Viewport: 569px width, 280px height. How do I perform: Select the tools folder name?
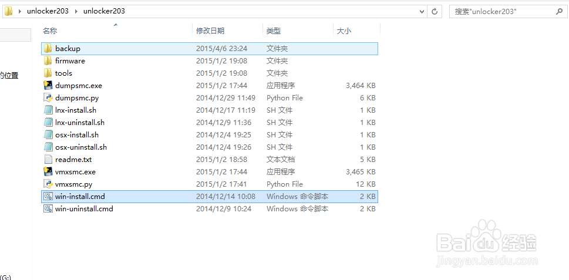63,73
